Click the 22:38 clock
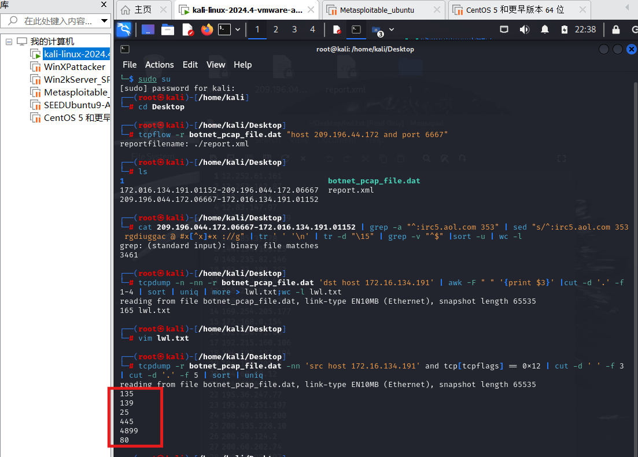Viewport: 638px width, 457px height. (x=585, y=30)
